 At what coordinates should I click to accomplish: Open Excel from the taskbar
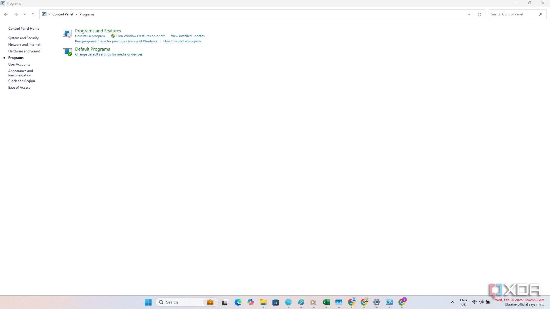point(326,302)
